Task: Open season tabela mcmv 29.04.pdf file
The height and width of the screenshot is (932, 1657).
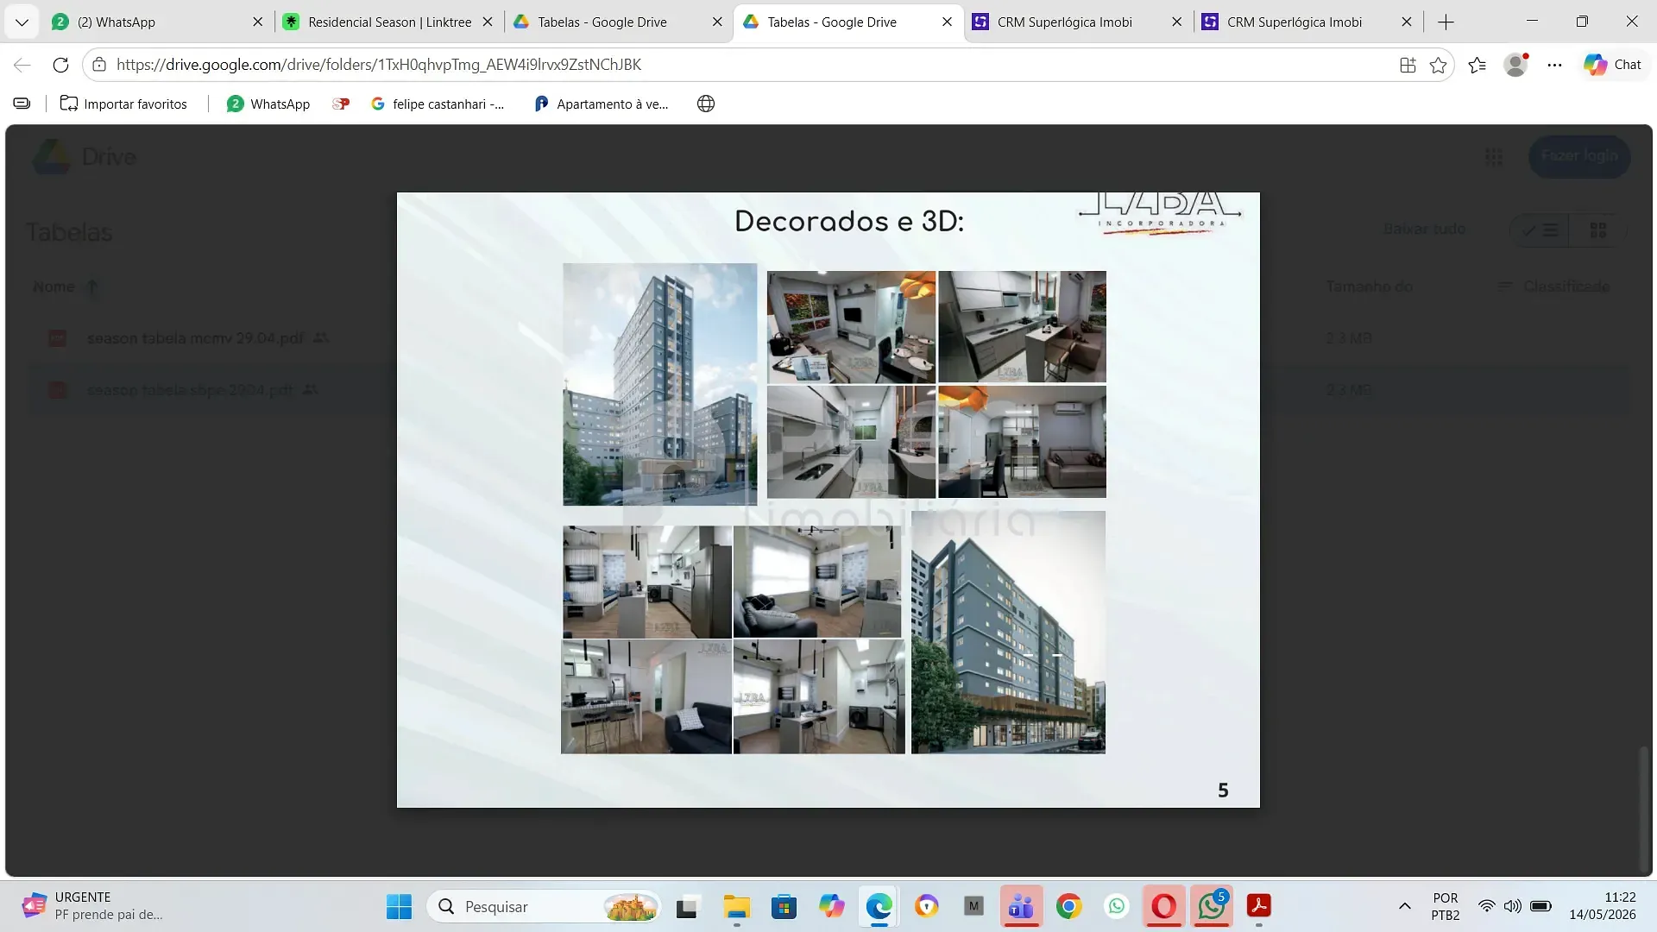Action: click(195, 338)
